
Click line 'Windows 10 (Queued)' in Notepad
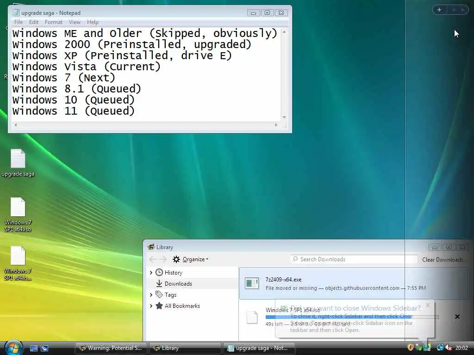pos(74,100)
